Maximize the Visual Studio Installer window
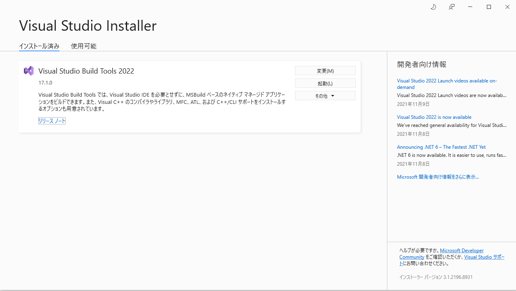The width and height of the screenshot is (516, 291). click(x=488, y=7)
